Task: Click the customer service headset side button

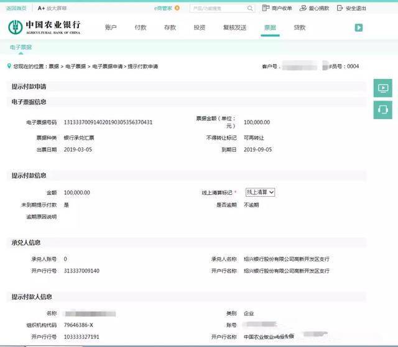Action: [x=383, y=110]
